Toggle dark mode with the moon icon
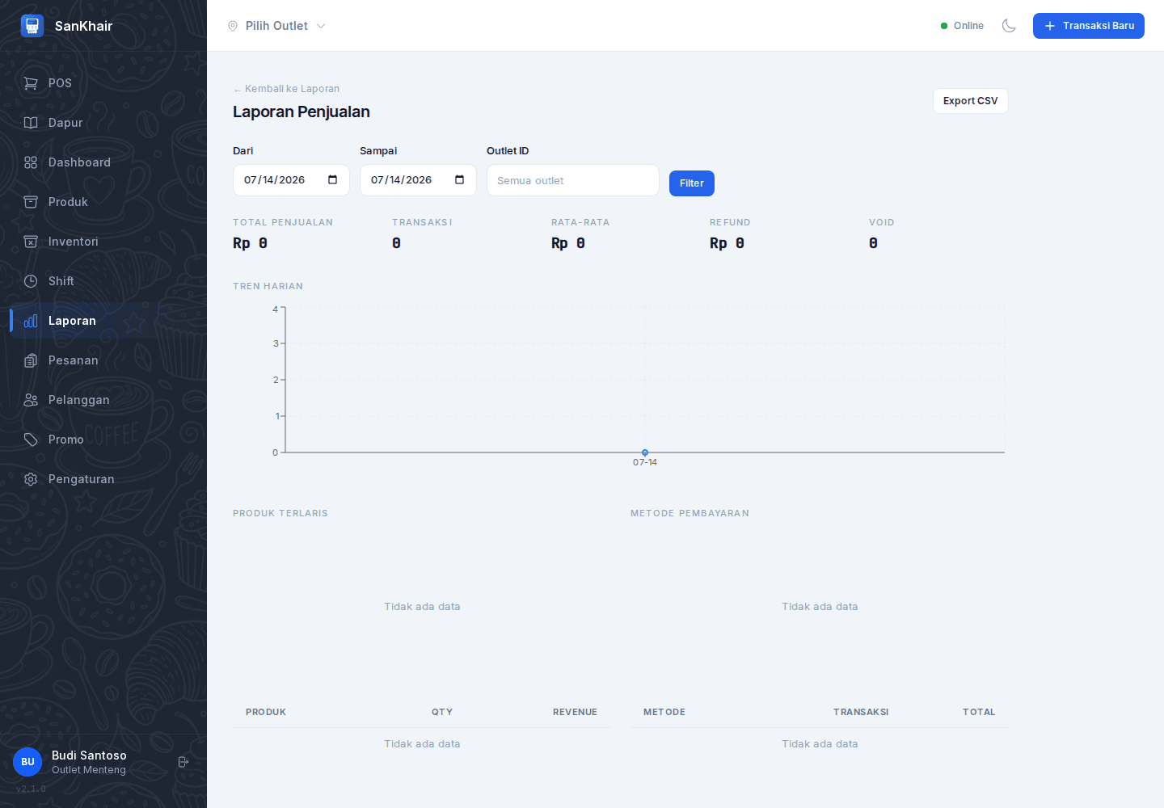Image resolution: width=1164 pixels, height=808 pixels. coord(1009,26)
